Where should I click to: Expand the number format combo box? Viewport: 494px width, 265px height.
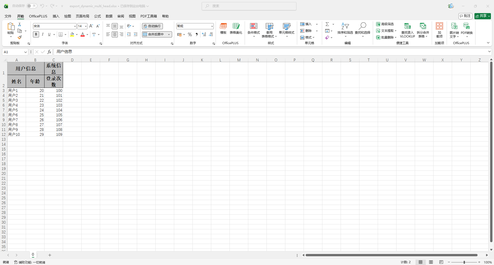click(212, 26)
